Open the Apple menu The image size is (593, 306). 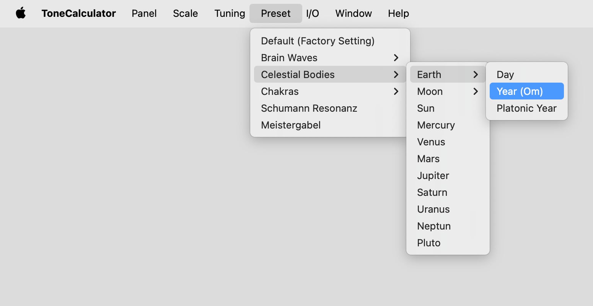(21, 13)
